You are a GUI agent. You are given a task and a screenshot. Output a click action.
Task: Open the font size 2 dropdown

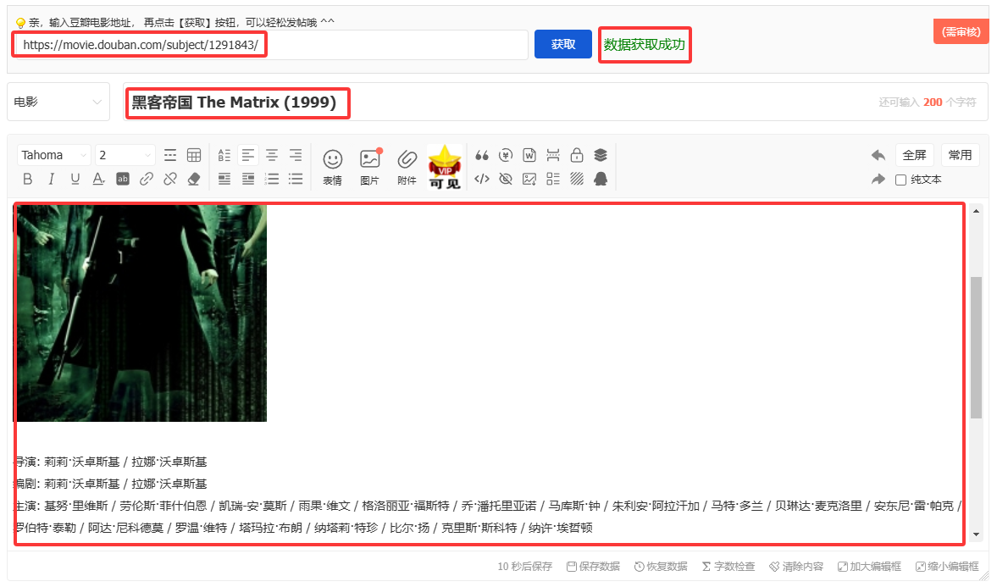coord(125,155)
